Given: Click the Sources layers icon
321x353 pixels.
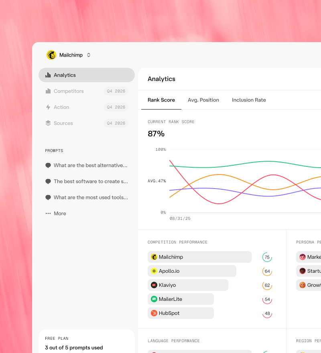Looking at the screenshot, I should (48, 123).
